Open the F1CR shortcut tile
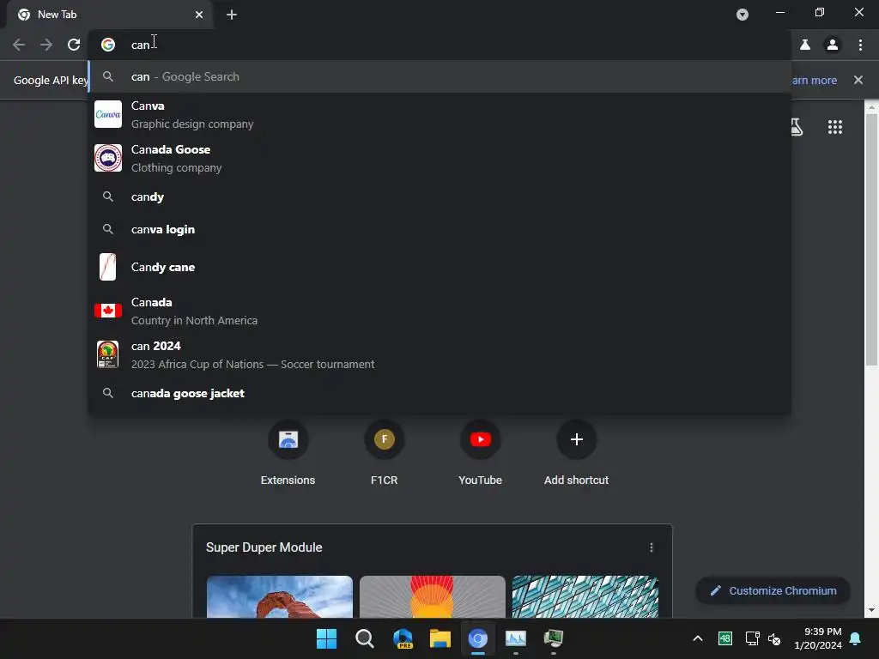 [x=384, y=453]
